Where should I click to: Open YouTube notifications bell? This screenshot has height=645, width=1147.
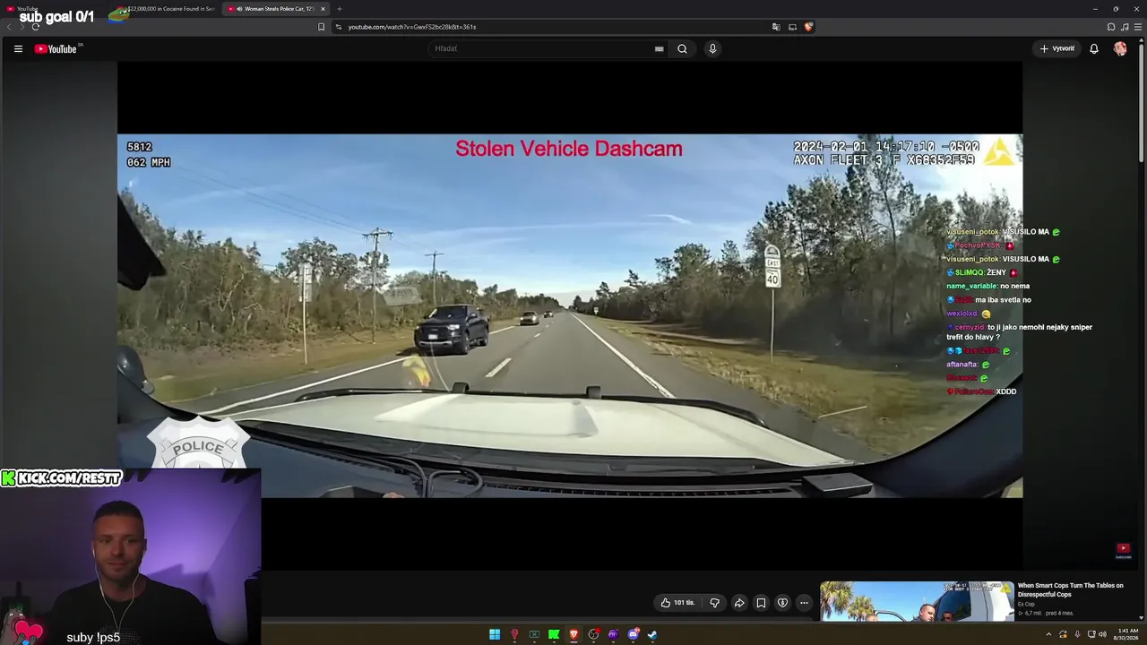tap(1094, 48)
